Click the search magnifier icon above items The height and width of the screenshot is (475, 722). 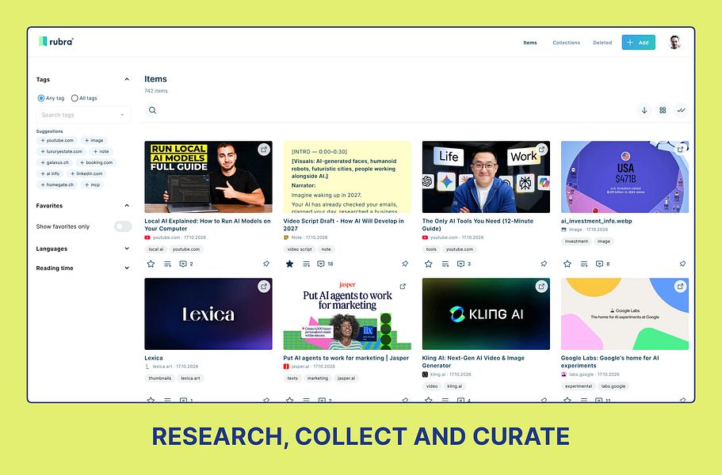pos(152,110)
